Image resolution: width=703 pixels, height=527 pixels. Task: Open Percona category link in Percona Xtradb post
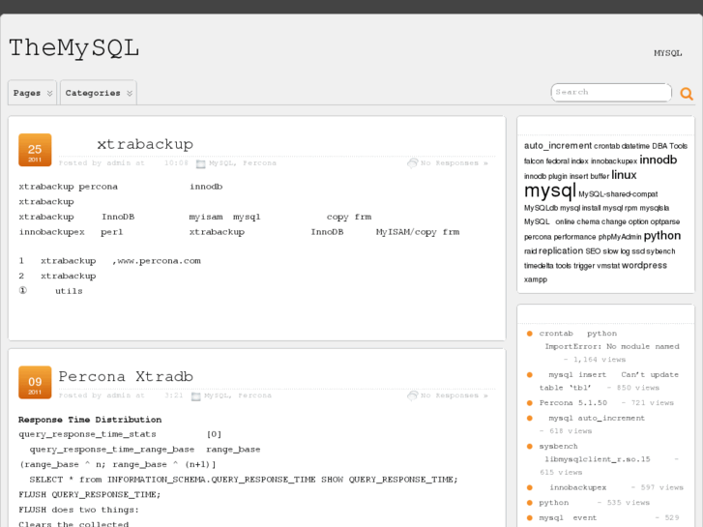point(254,395)
